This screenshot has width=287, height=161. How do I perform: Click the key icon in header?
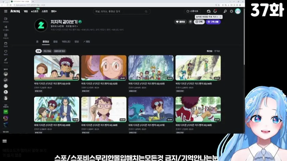click(225, 11)
